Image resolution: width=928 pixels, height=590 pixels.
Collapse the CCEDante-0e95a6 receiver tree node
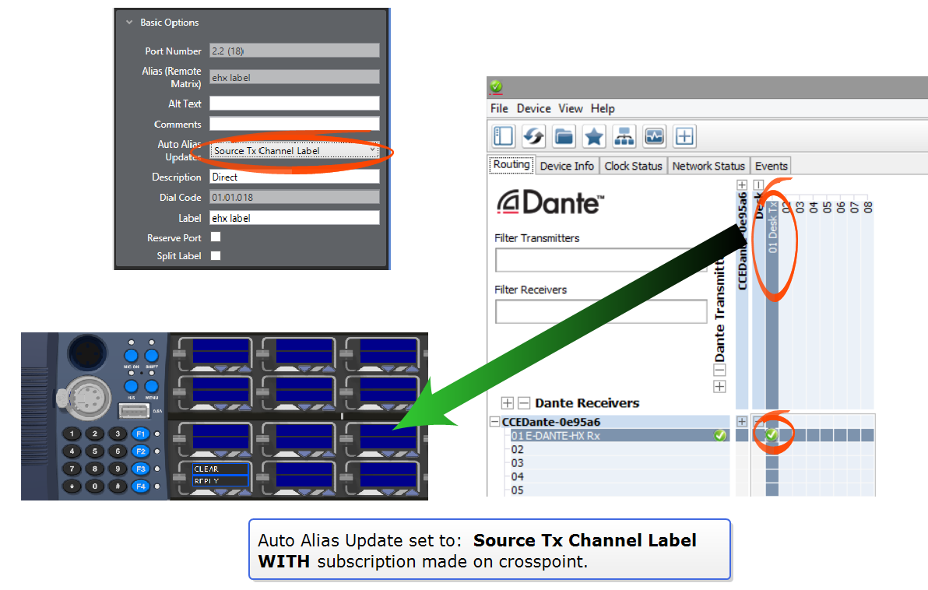click(x=494, y=422)
